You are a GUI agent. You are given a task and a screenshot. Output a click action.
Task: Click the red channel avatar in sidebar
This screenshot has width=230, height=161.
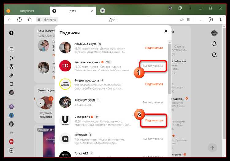click(11, 141)
